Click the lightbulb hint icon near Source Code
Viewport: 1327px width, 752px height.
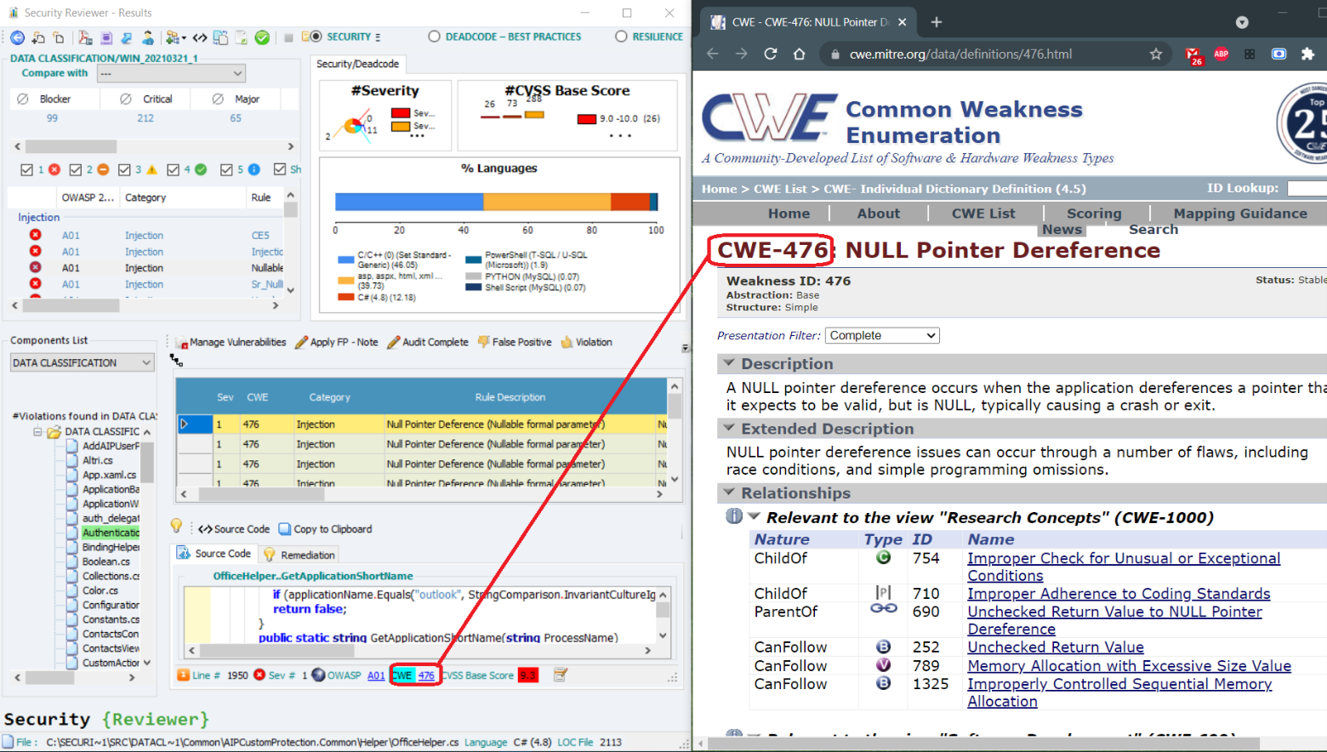tap(176, 526)
